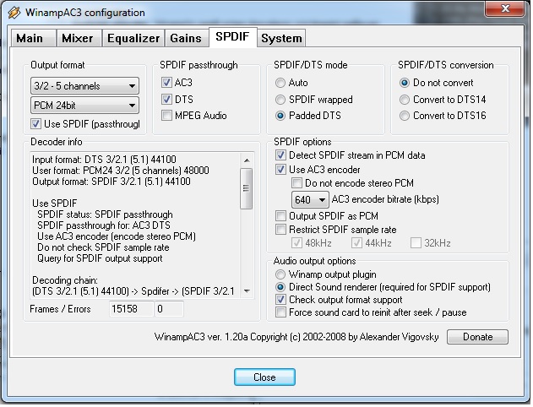This screenshot has height=407, width=533.
Task: Open the Mixer tab
Action: pyautogui.click(x=79, y=38)
